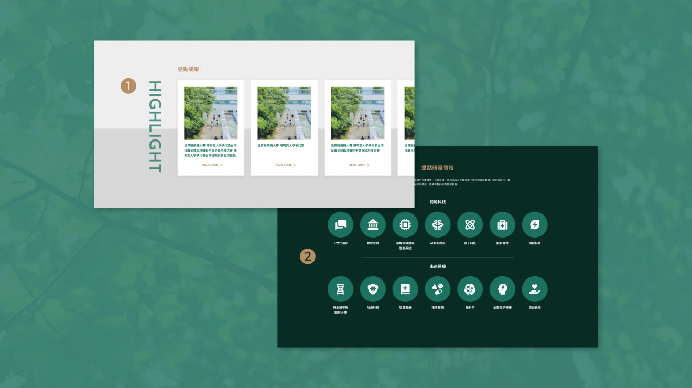The height and width of the screenshot is (388, 692).
Task: Click the 下世代通訊 chat bubbles icon
Action: click(x=341, y=225)
